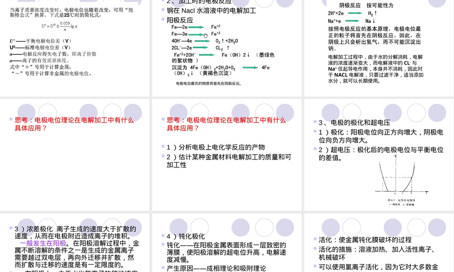The width and height of the screenshot is (454, 272).
Task: Click the 2H⁺+2e → H2↑ reaction line
Action: coord(352,13)
